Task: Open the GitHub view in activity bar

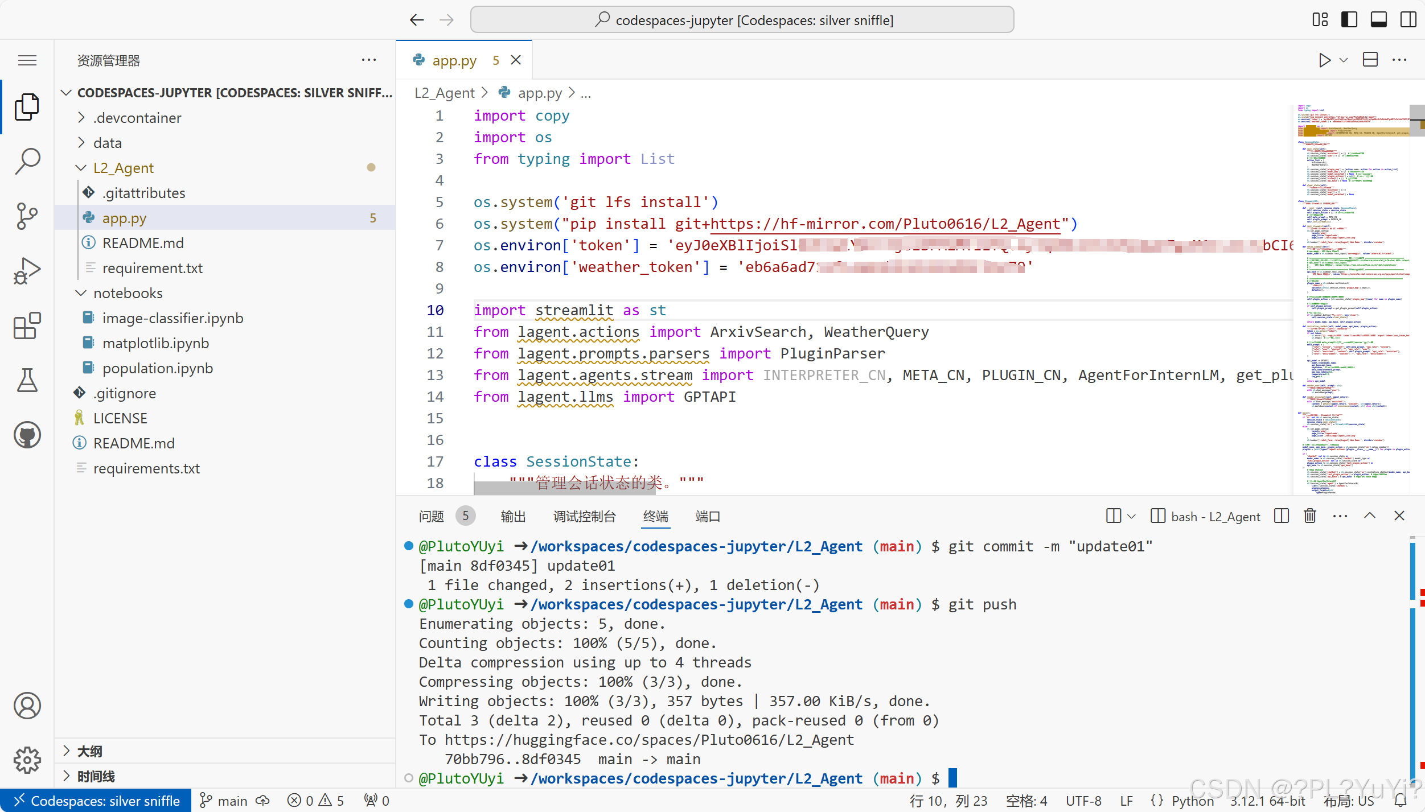Action: [27, 435]
